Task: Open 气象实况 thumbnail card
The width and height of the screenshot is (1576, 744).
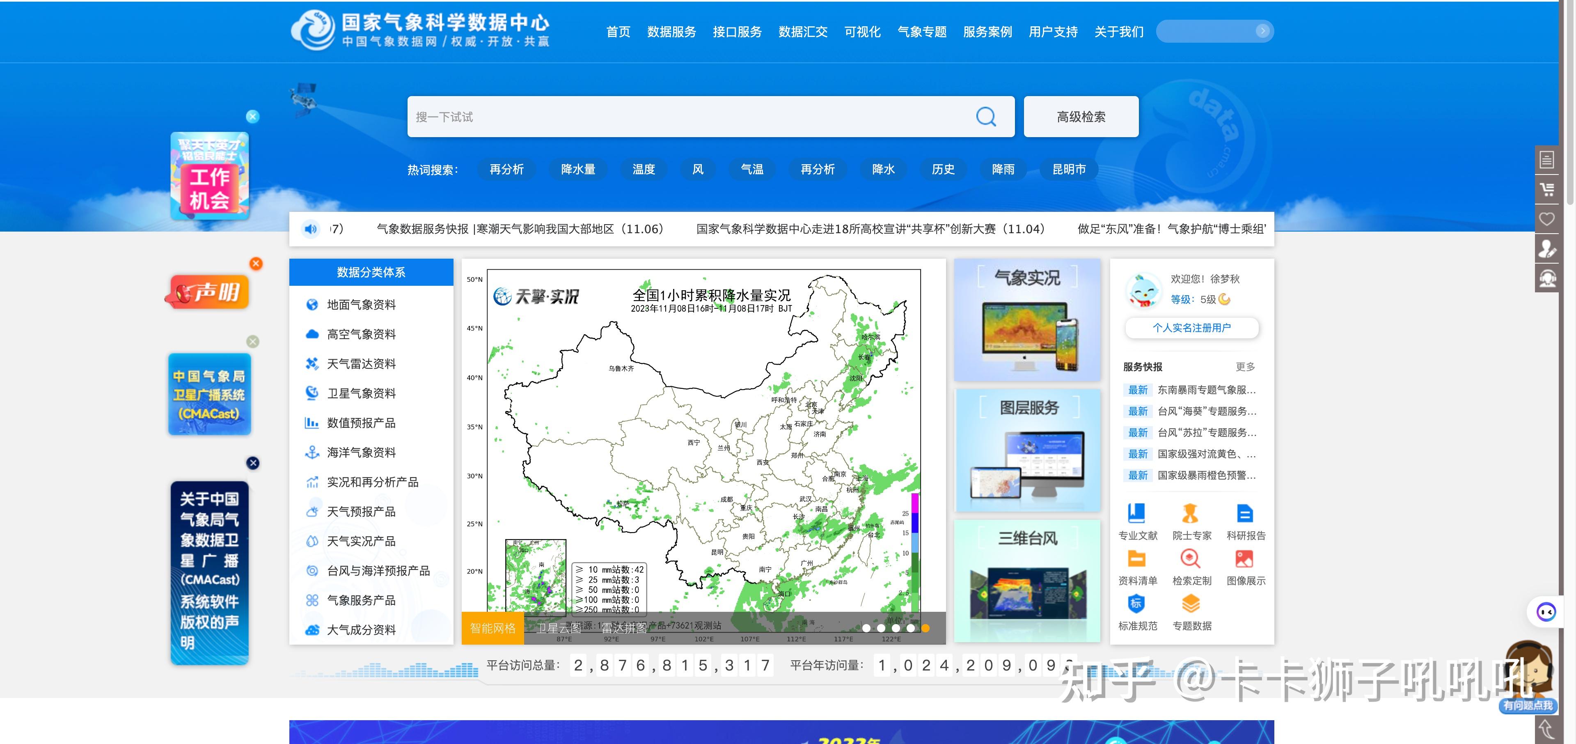Action: pyautogui.click(x=1027, y=320)
